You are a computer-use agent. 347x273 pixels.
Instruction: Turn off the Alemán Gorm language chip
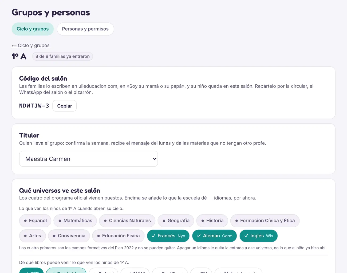coord(215,236)
